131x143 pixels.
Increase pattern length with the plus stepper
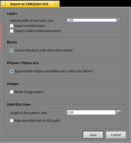point(120,113)
